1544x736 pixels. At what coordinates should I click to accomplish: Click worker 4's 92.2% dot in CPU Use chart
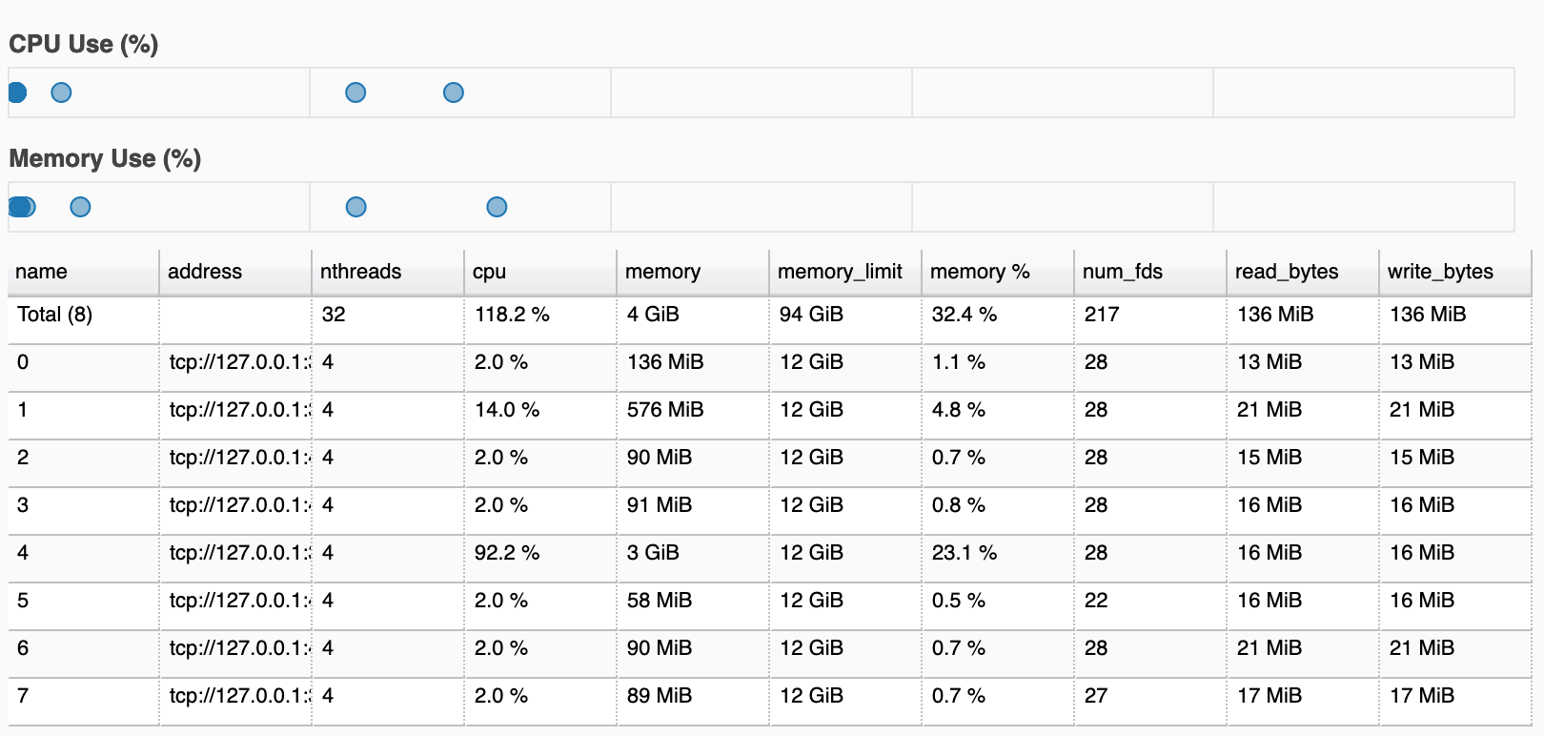point(356,92)
